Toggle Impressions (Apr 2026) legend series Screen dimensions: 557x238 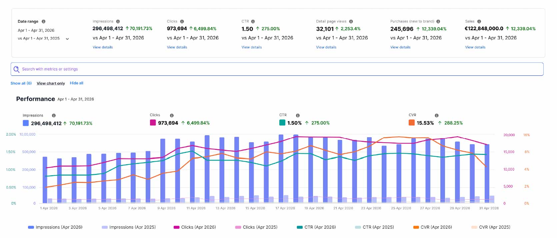click(55, 227)
